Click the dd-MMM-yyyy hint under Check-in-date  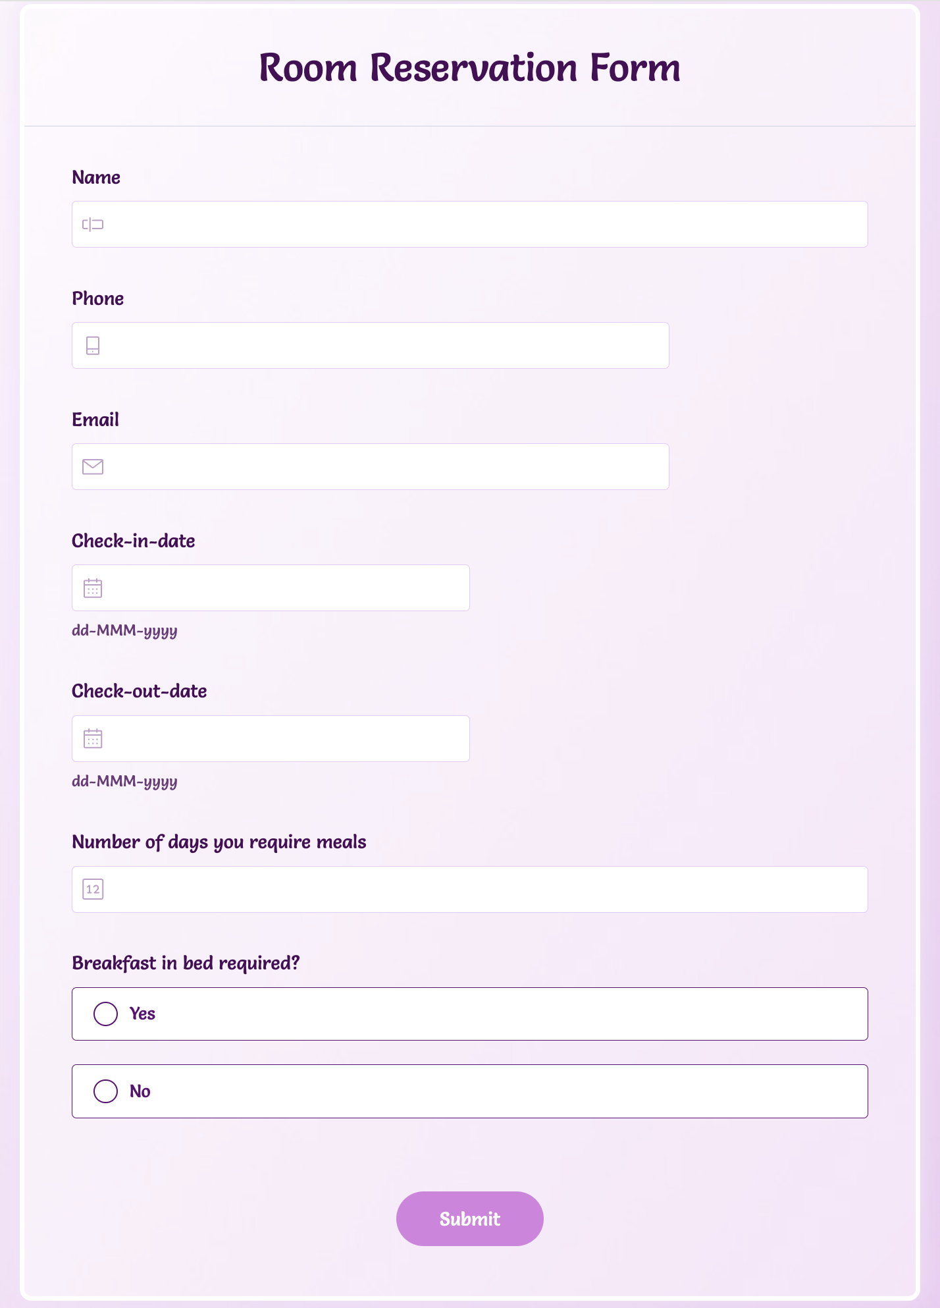coord(124,630)
